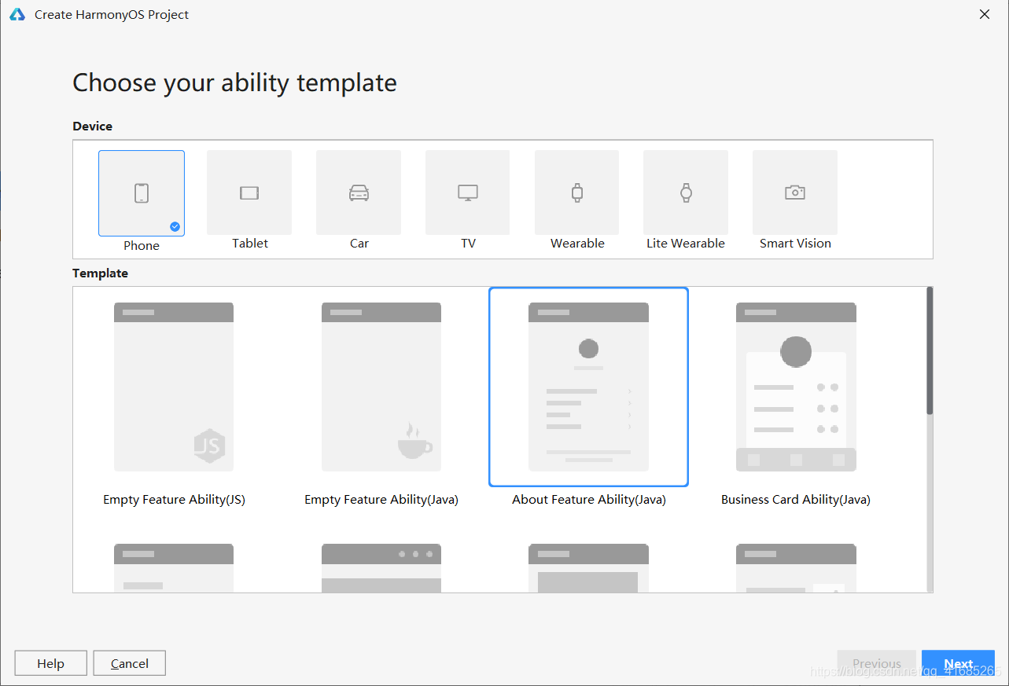Pick the Smart Vision camera icon
Viewport: 1009px width, 686px height.
pos(795,193)
